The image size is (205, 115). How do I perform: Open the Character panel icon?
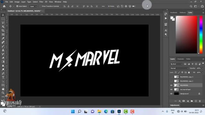[166, 30]
